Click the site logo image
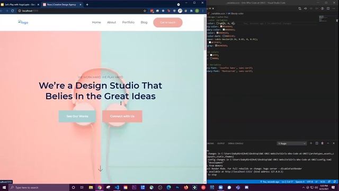 coord(23,22)
